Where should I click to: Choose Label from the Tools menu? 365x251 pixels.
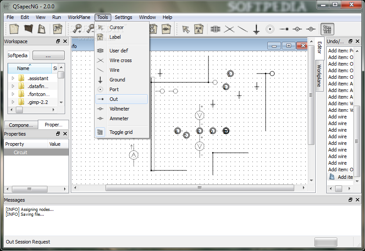[x=121, y=37]
